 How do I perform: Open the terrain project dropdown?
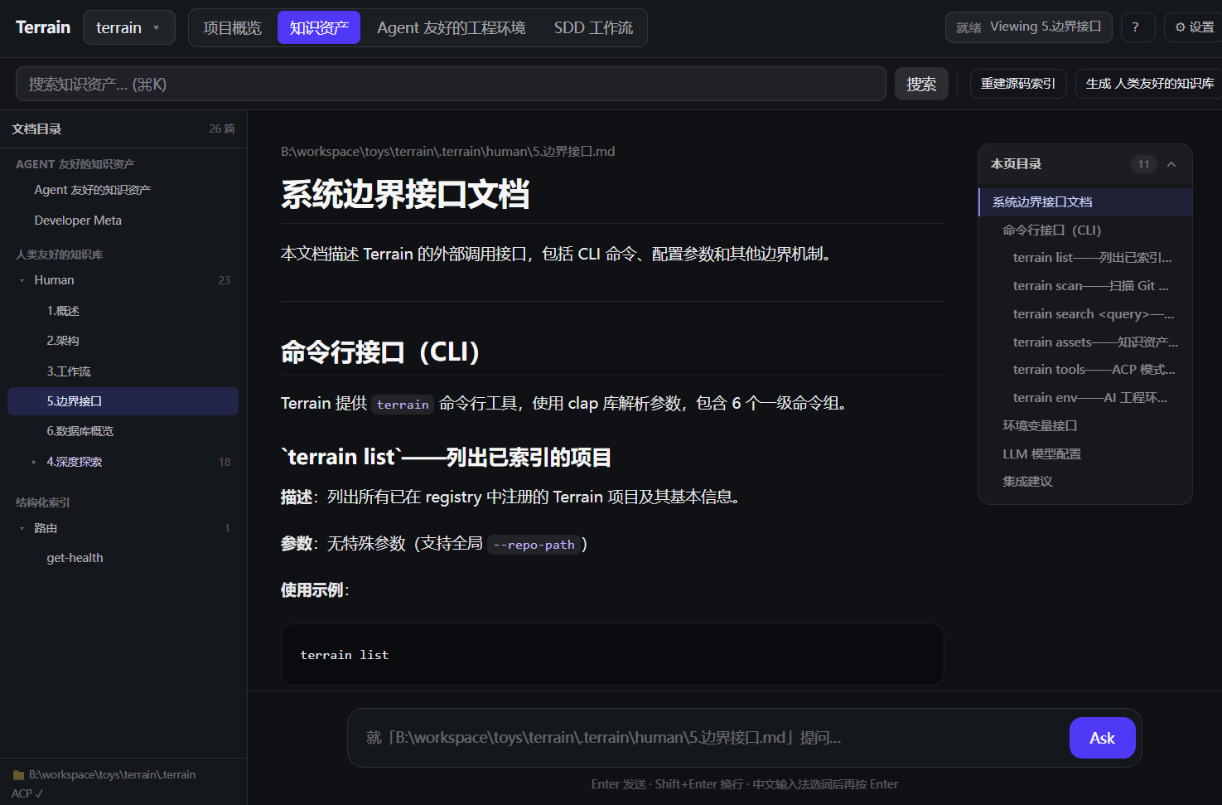point(129,27)
